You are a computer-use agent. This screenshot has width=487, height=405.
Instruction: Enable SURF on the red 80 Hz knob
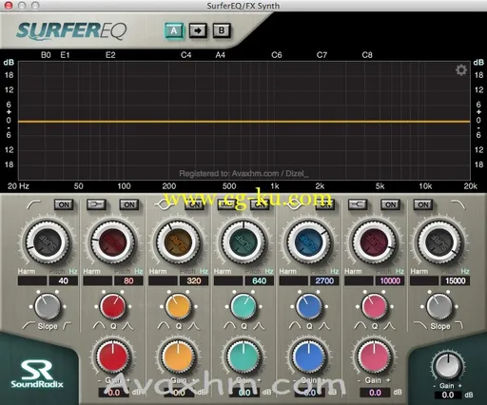click(x=112, y=242)
